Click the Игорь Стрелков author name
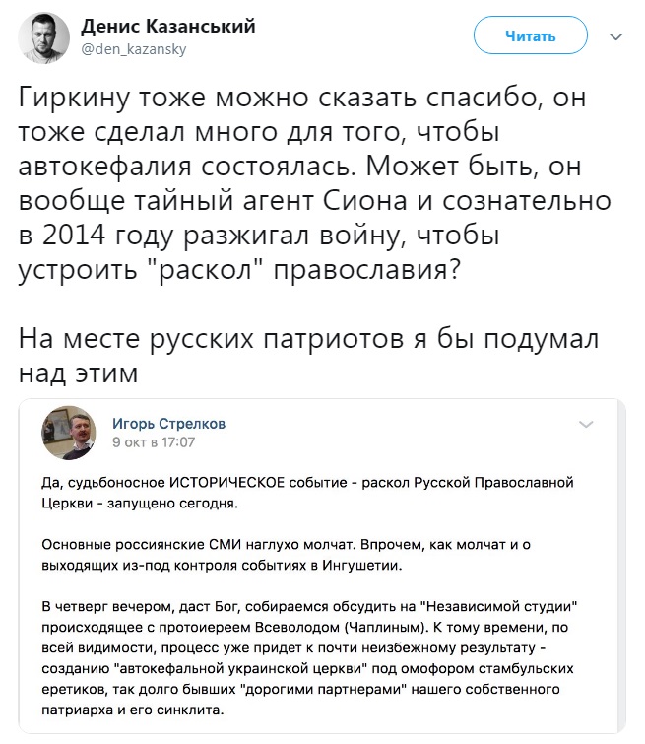 coord(168,424)
